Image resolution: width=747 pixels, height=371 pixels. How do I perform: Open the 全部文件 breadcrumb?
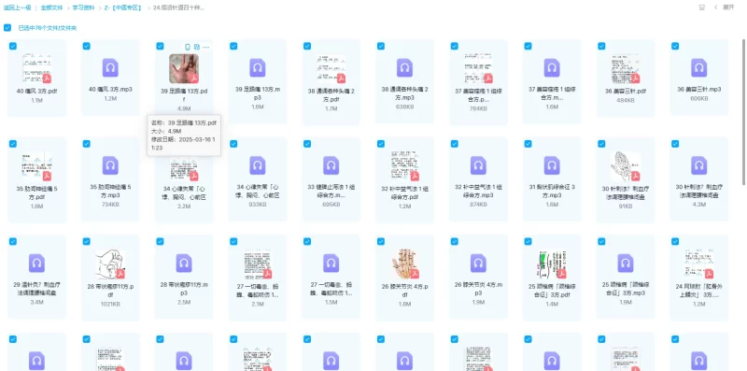[51, 7]
